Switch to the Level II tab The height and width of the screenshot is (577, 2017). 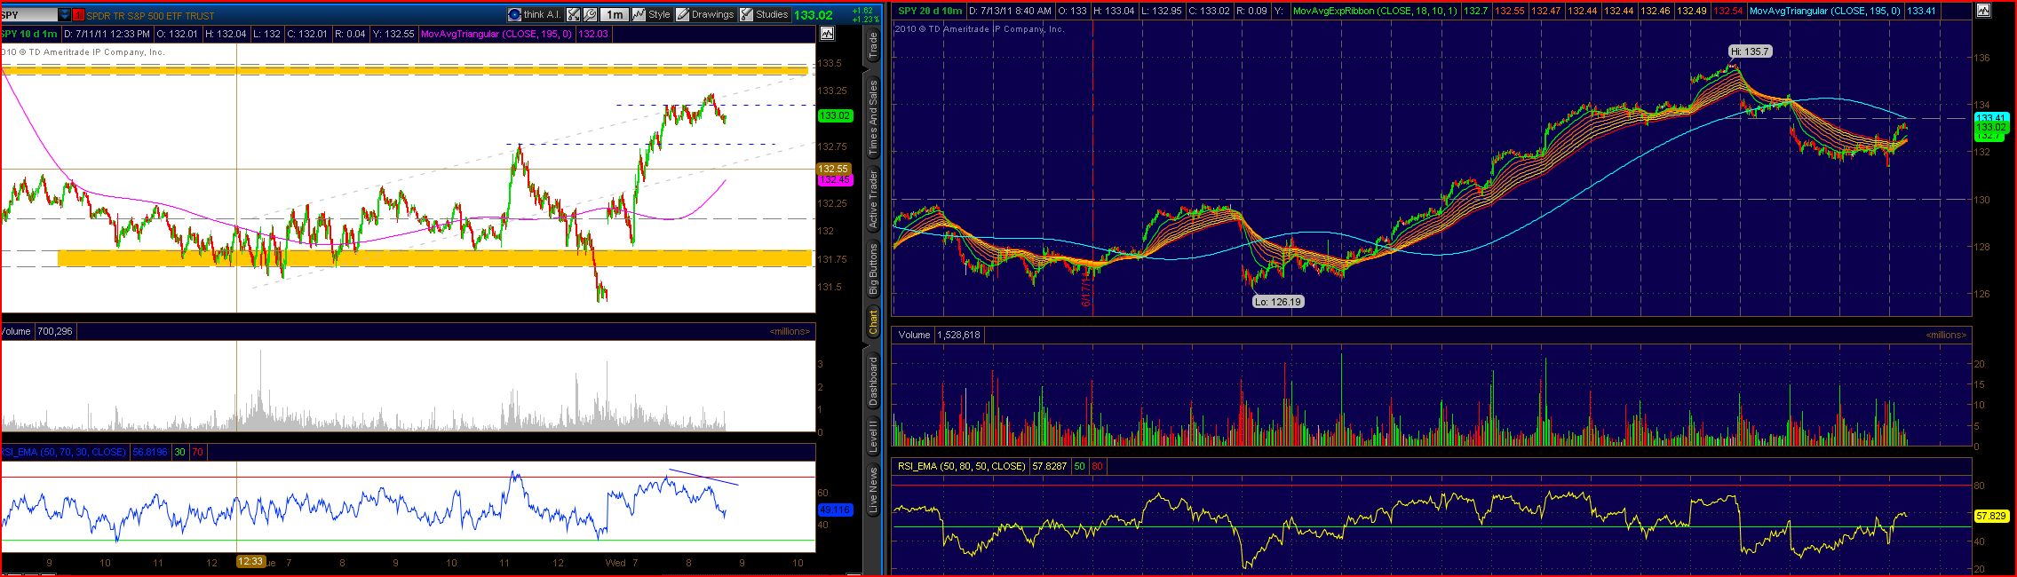pos(873,437)
